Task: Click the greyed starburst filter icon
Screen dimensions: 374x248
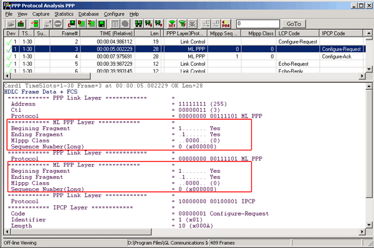Action: tap(192, 24)
